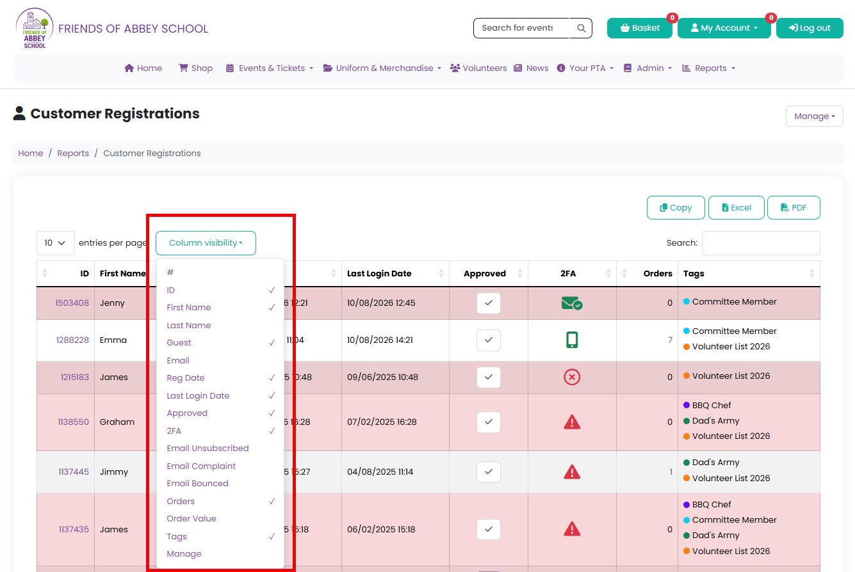Click the cyan Committee Member dot in Jenny's row
This screenshot has height=572, width=855.
[x=687, y=302]
